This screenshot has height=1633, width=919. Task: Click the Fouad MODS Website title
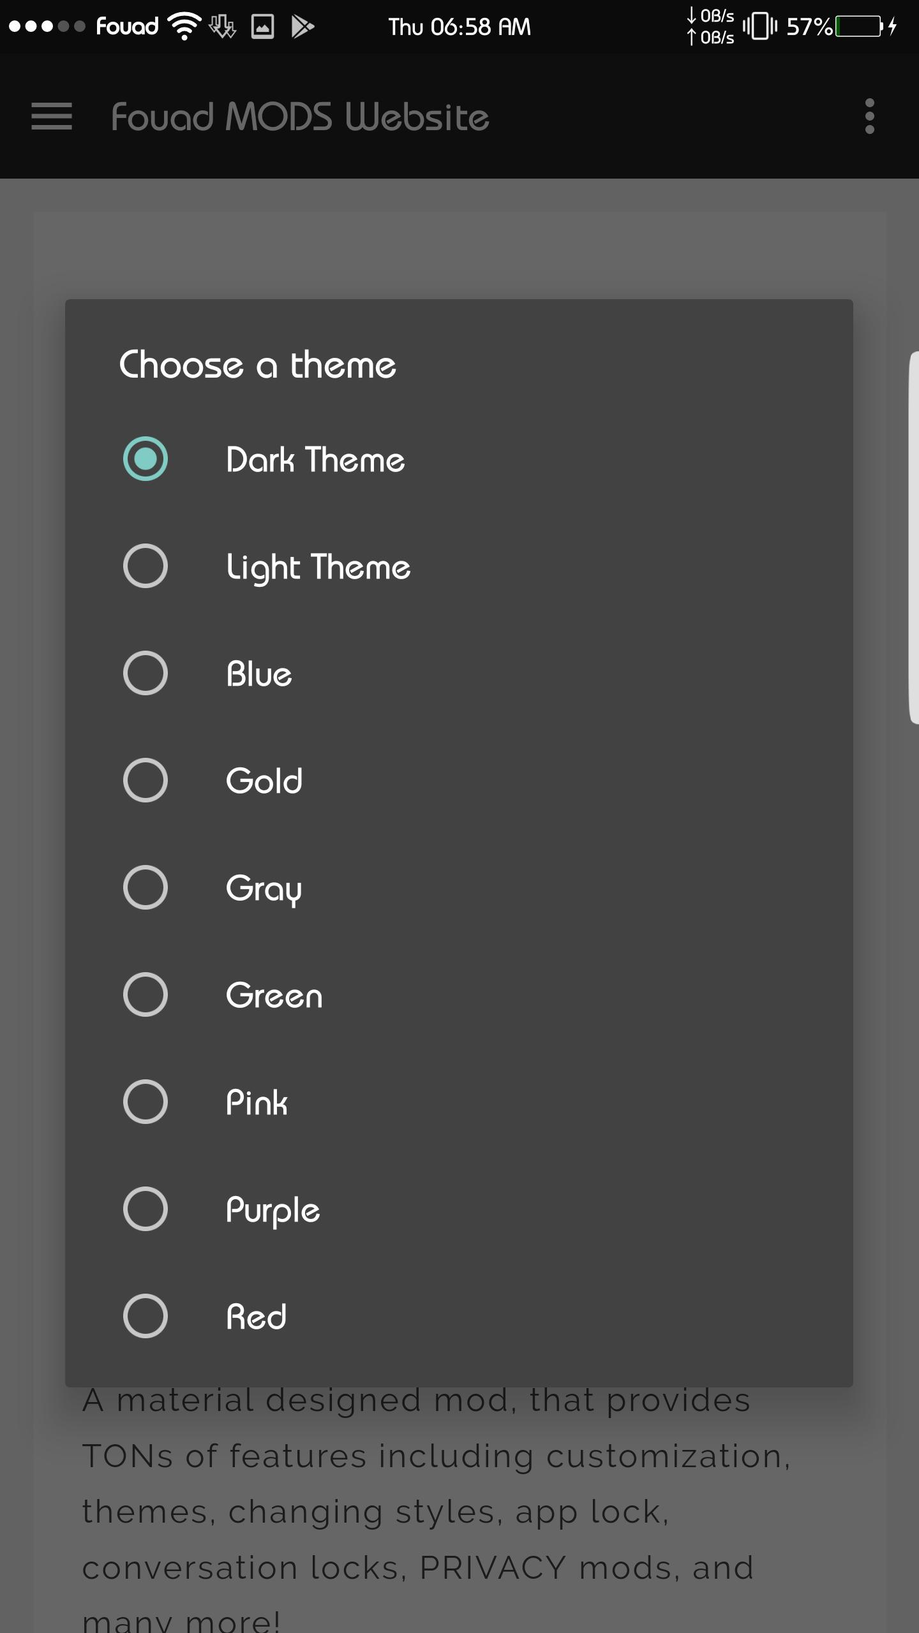point(300,117)
